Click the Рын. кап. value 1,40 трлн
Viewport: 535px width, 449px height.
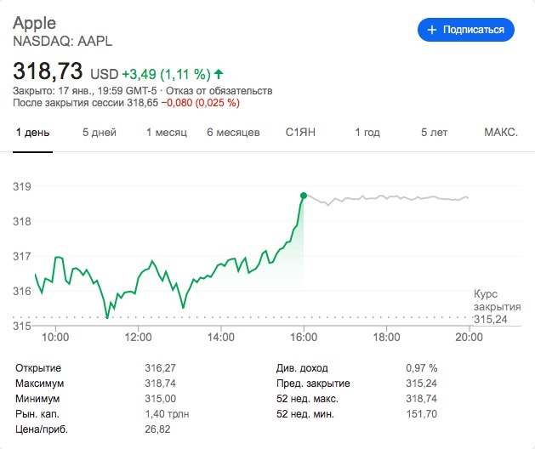[167, 414]
